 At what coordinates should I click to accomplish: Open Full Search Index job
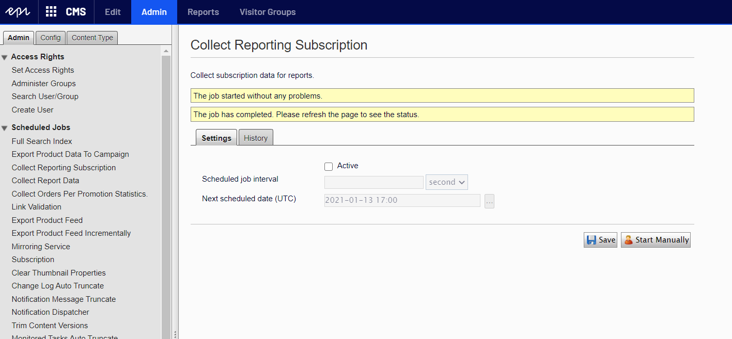[x=42, y=141]
